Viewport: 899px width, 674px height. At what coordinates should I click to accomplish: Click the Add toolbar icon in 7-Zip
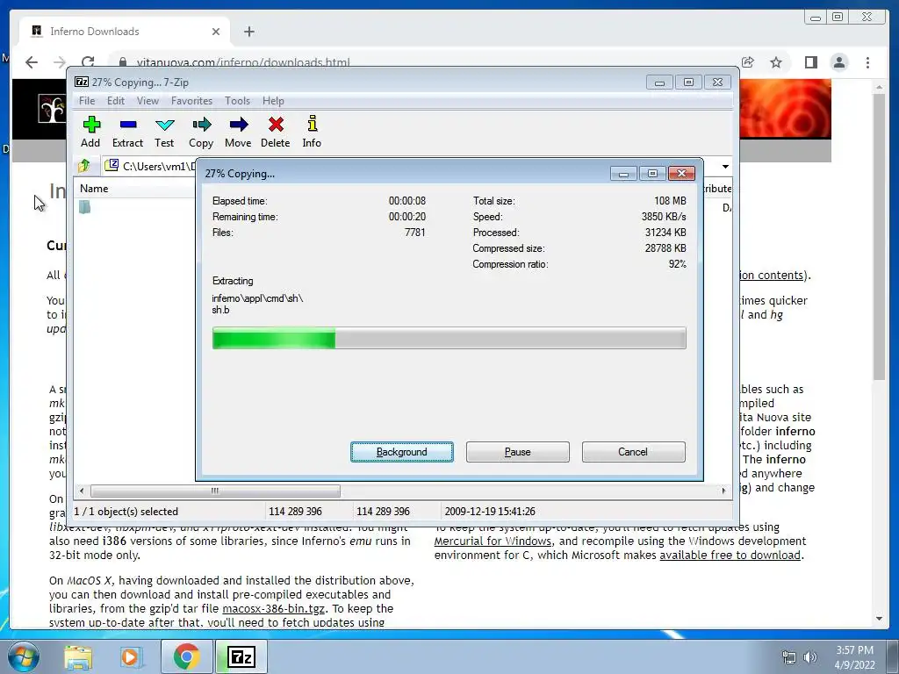point(90,132)
